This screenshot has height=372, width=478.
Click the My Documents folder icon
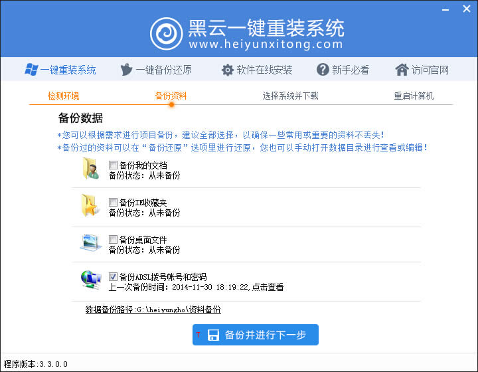click(90, 170)
